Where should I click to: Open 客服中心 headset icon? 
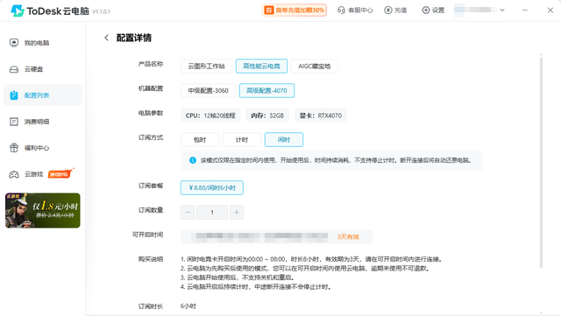pos(341,10)
